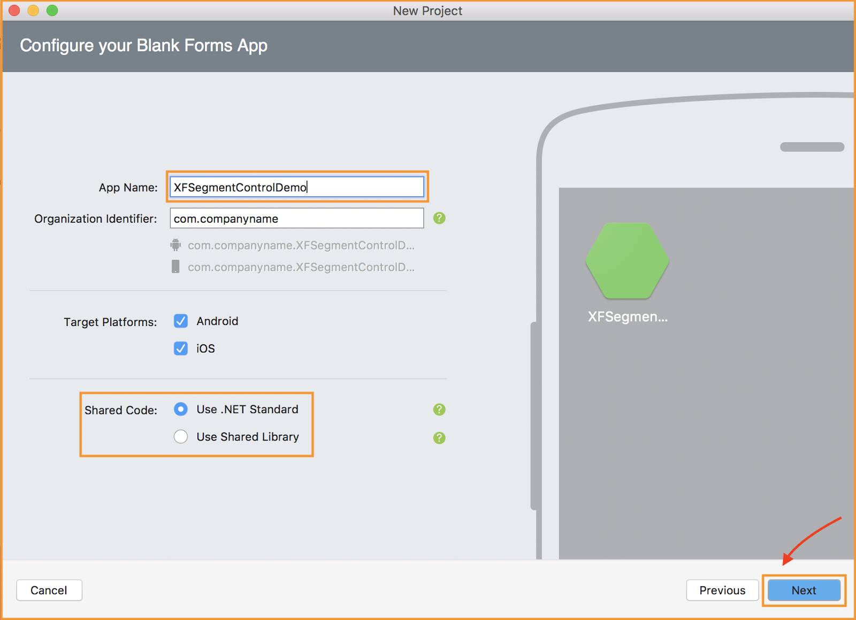Click the Android platform icon next to identifier
Image resolution: width=856 pixels, height=620 pixels.
pos(175,245)
